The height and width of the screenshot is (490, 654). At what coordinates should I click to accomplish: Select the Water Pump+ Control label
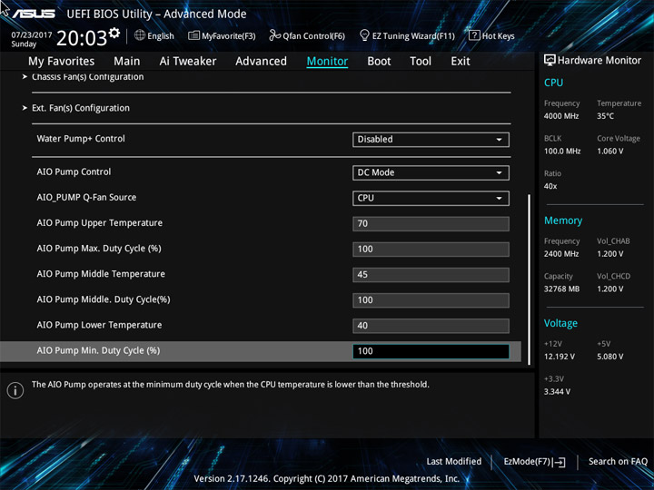81,139
